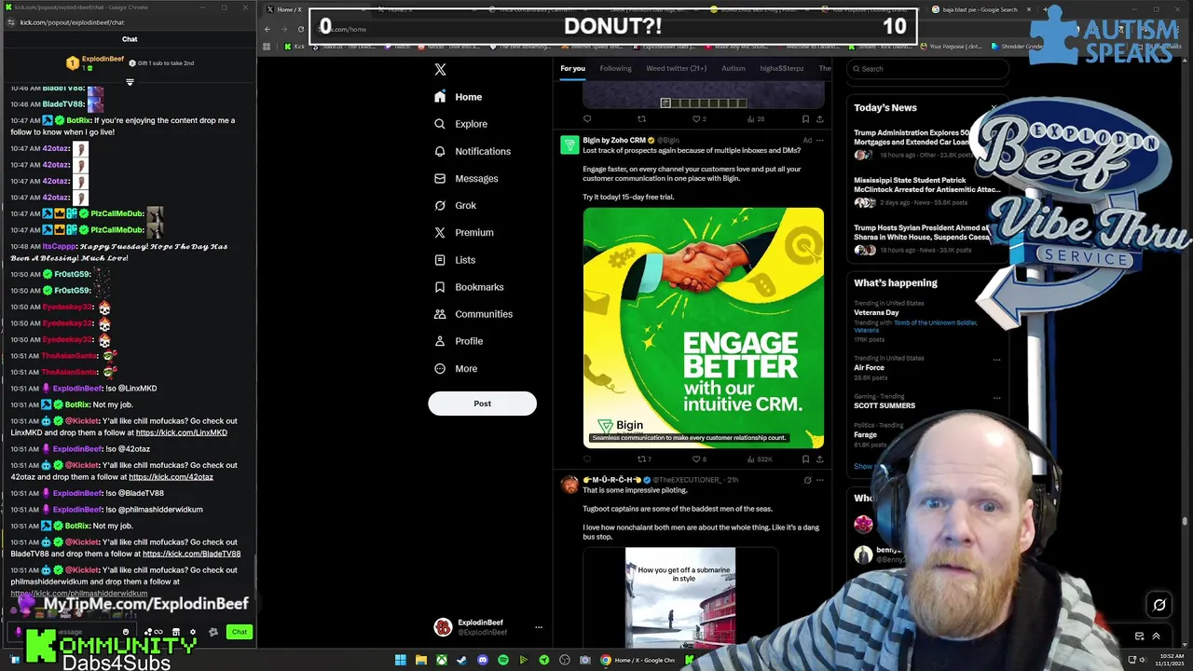Bookmark the Bigin ad post
Image resolution: width=1193 pixels, height=671 pixels.
pos(805,459)
